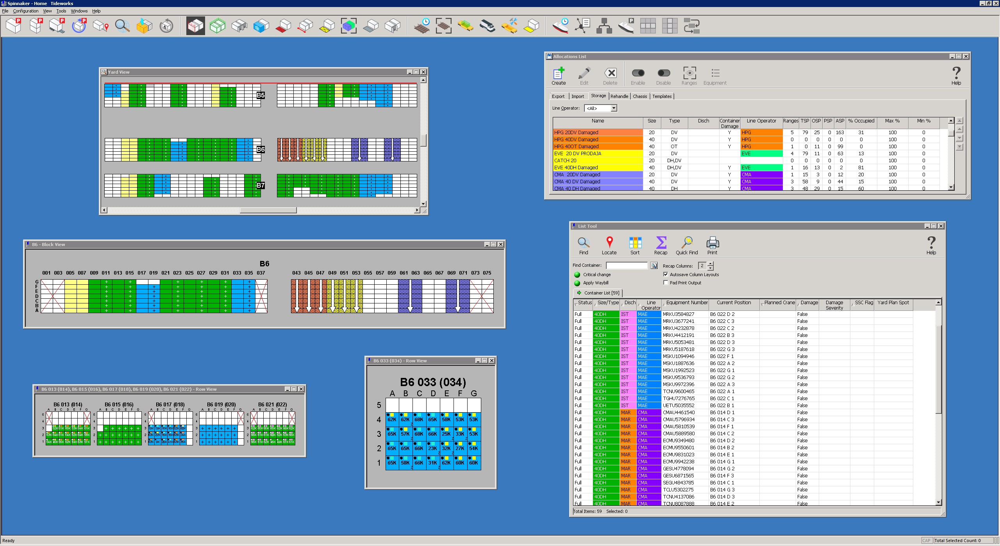
Task: Select the Container List [59] tab
Action: (x=598, y=293)
